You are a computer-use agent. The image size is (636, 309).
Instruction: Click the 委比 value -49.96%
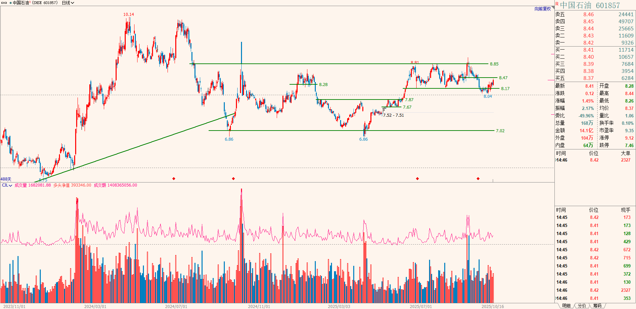pyautogui.click(x=586, y=116)
